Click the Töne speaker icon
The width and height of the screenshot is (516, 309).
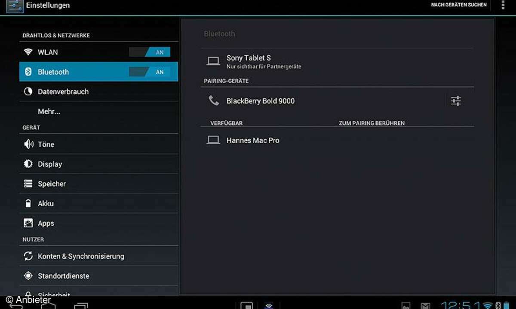click(28, 144)
